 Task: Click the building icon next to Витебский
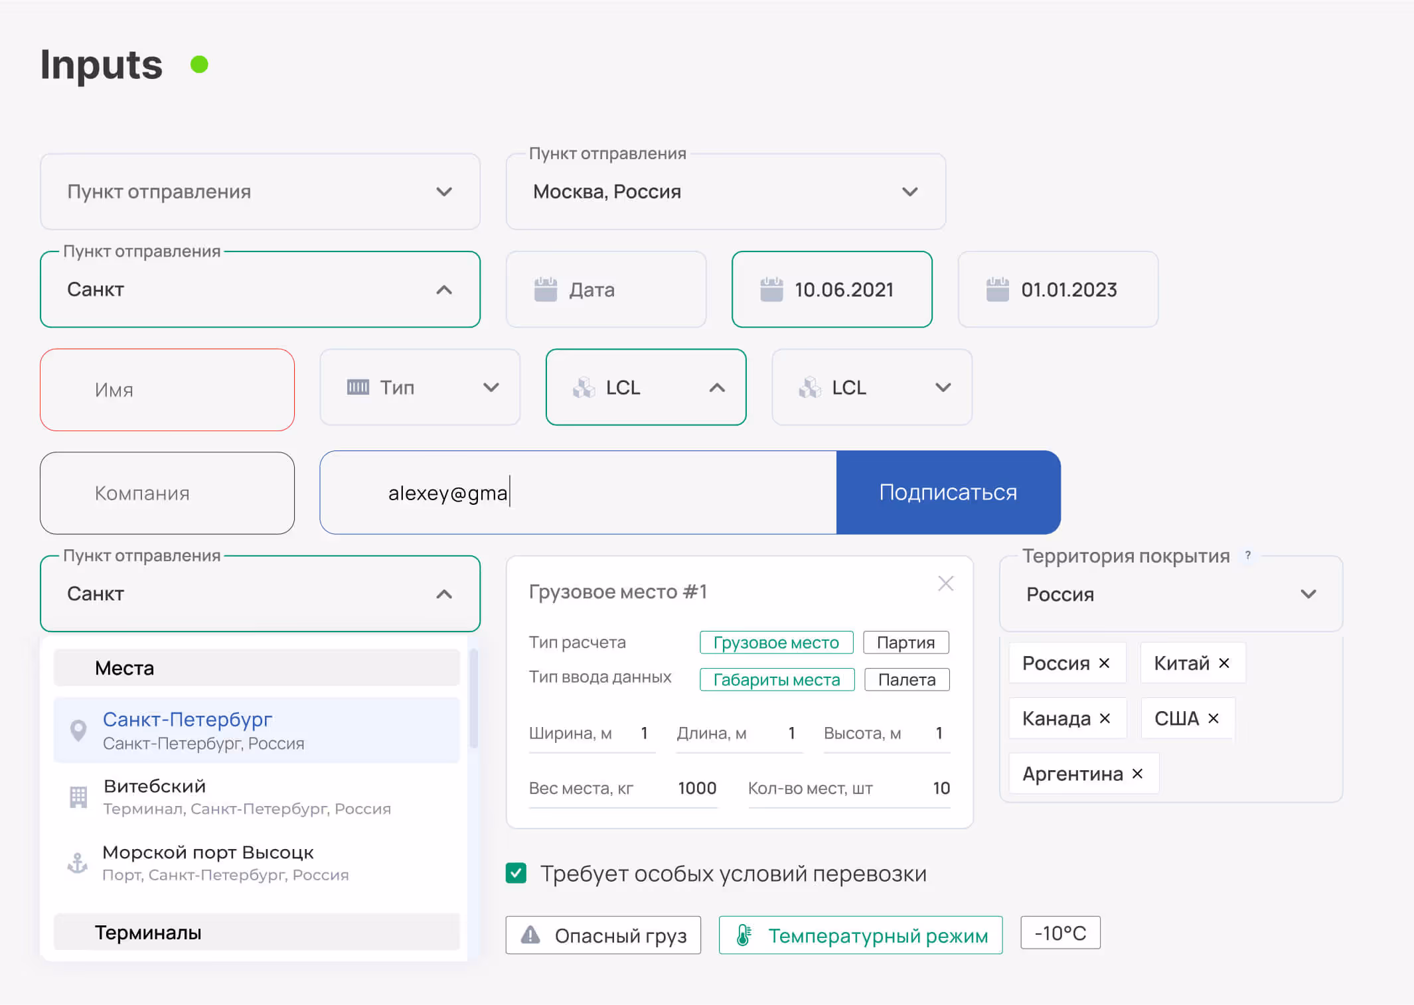[x=78, y=797]
